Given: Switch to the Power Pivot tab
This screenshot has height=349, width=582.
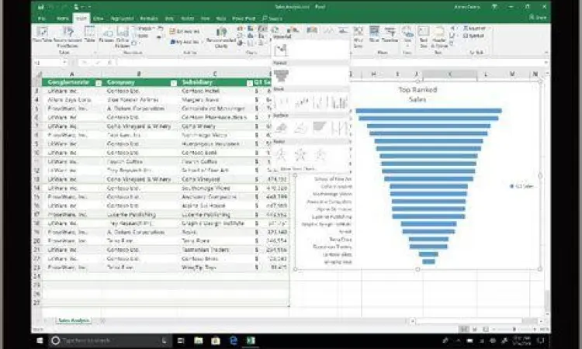Looking at the screenshot, I should [x=244, y=18].
